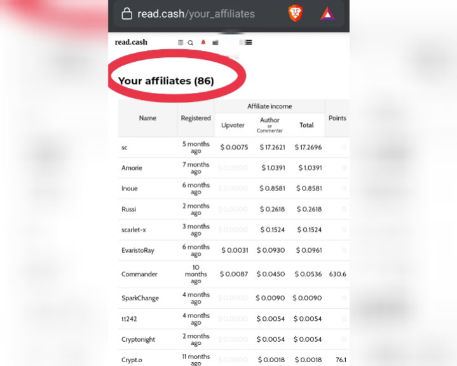This screenshot has height=366, width=457.
Task: Open the search magnifier on read.cash
Action: click(190, 43)
